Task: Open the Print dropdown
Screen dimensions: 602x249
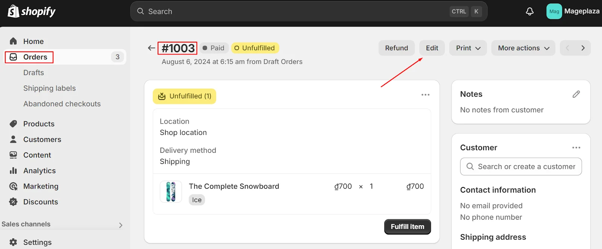Action: pos(468,48)
